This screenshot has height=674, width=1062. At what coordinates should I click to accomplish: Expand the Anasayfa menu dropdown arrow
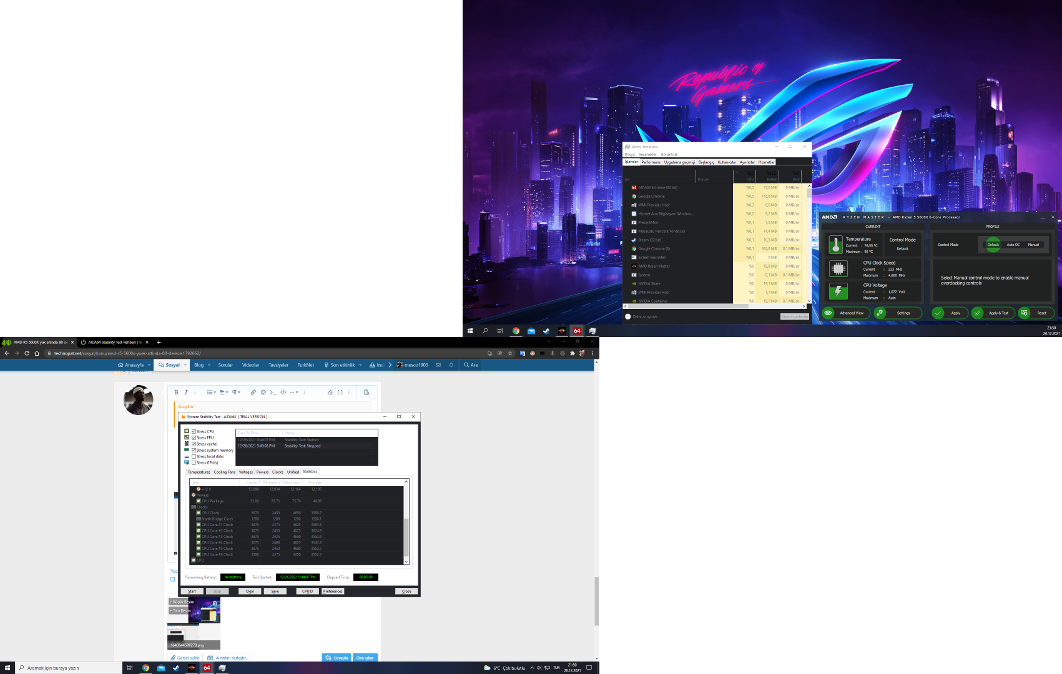(x=149, y=365)
